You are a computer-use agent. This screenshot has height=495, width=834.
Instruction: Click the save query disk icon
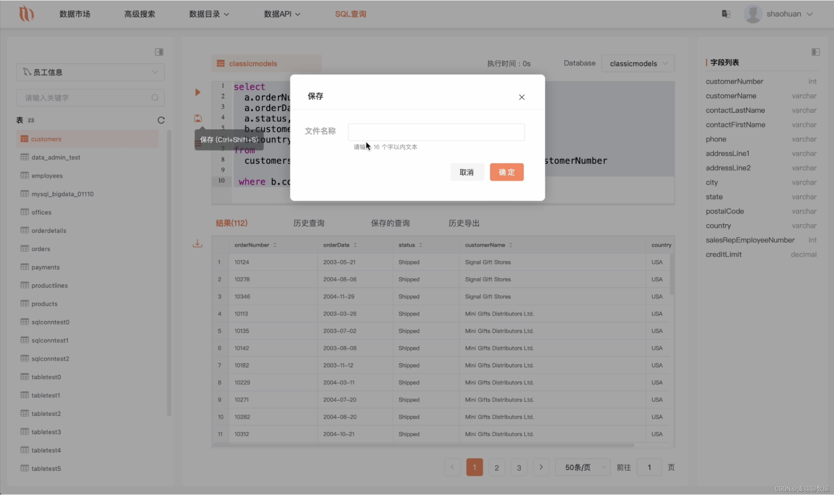click(x=198, y=118)
